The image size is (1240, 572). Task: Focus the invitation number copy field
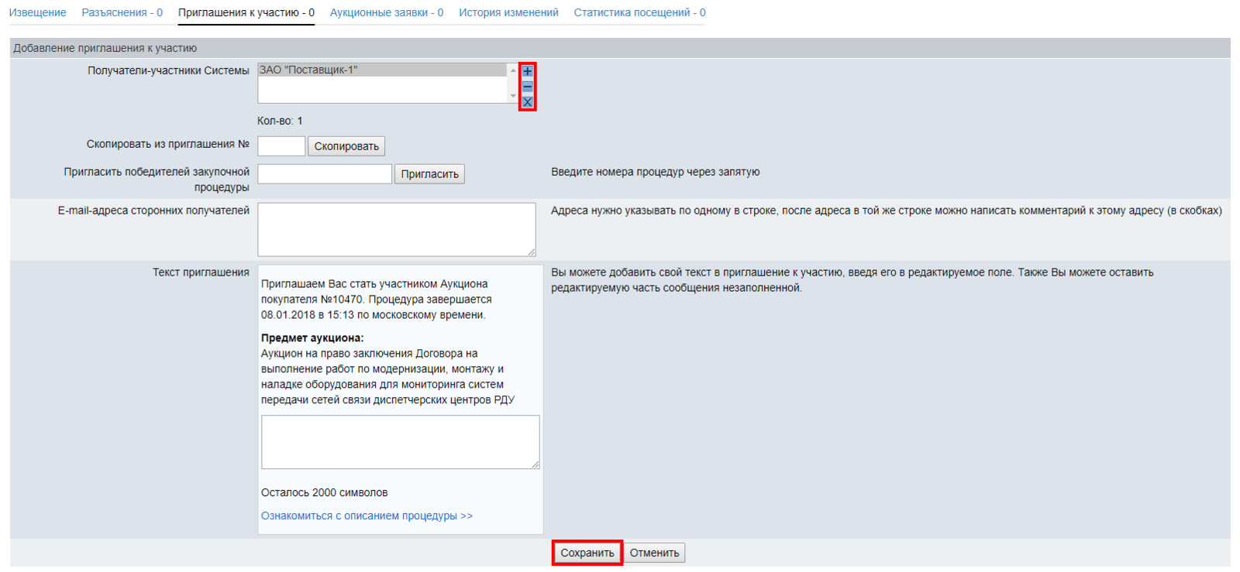tap(281, 146)
